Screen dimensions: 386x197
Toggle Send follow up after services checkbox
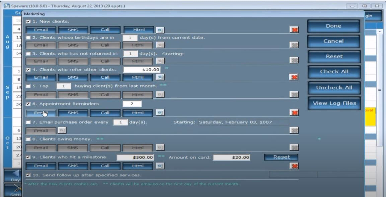coord(28,175)
